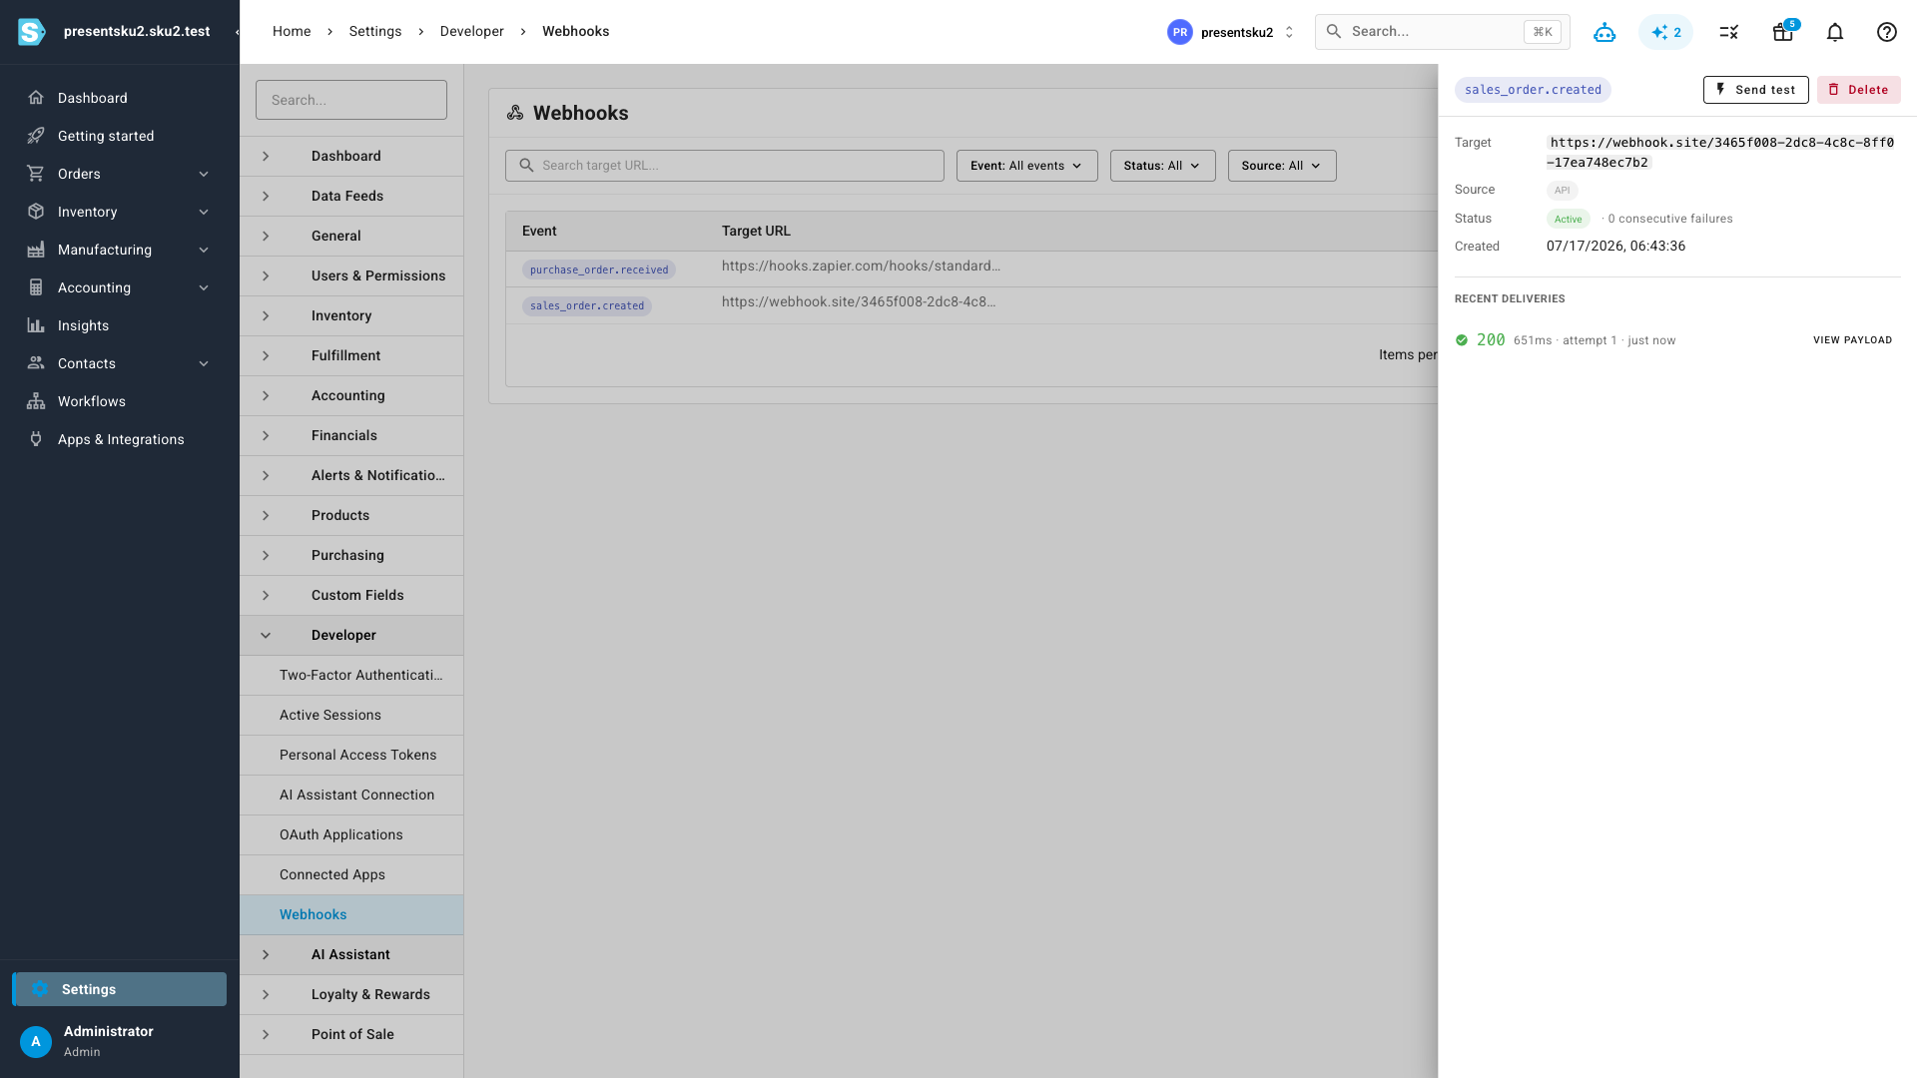Click the webhook.site target URL in details
This screenshot has width=1917, height=1078.
pos(1720,153)
